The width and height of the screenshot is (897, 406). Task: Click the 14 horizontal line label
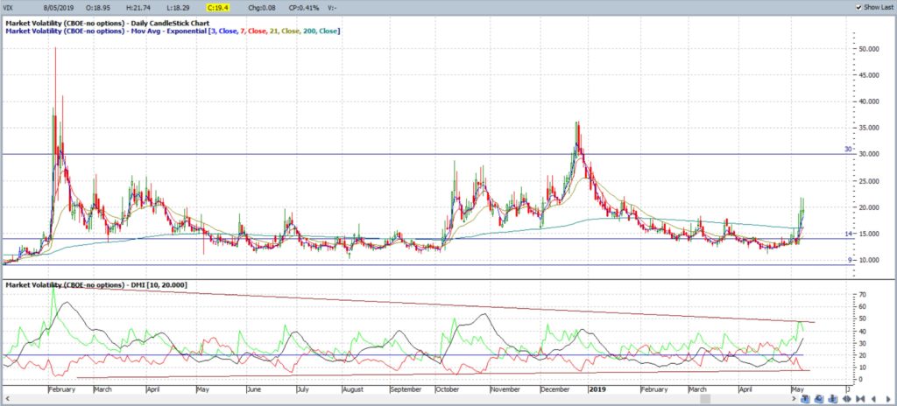click(x=849, y=234)
